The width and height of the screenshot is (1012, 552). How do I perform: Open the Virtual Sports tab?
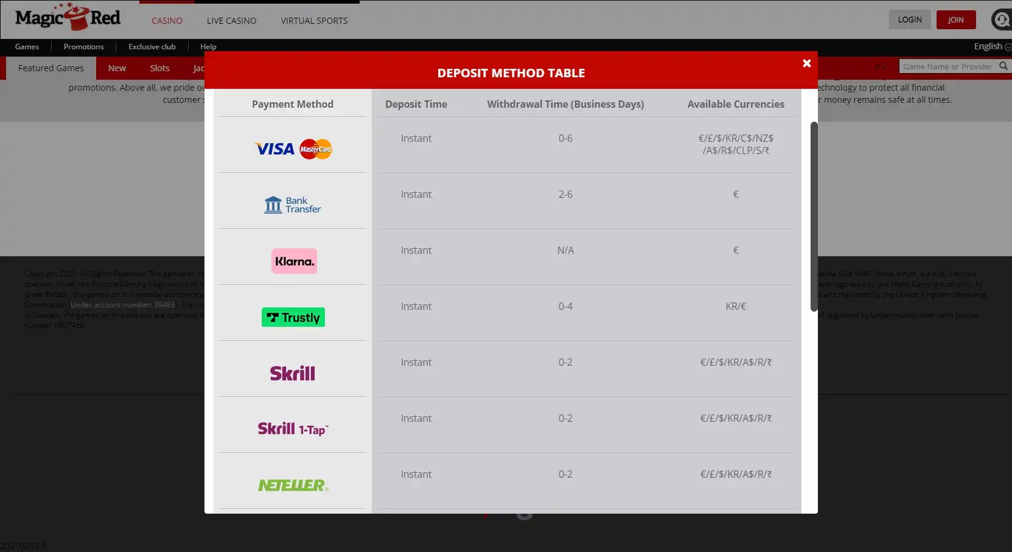(314, 21)
